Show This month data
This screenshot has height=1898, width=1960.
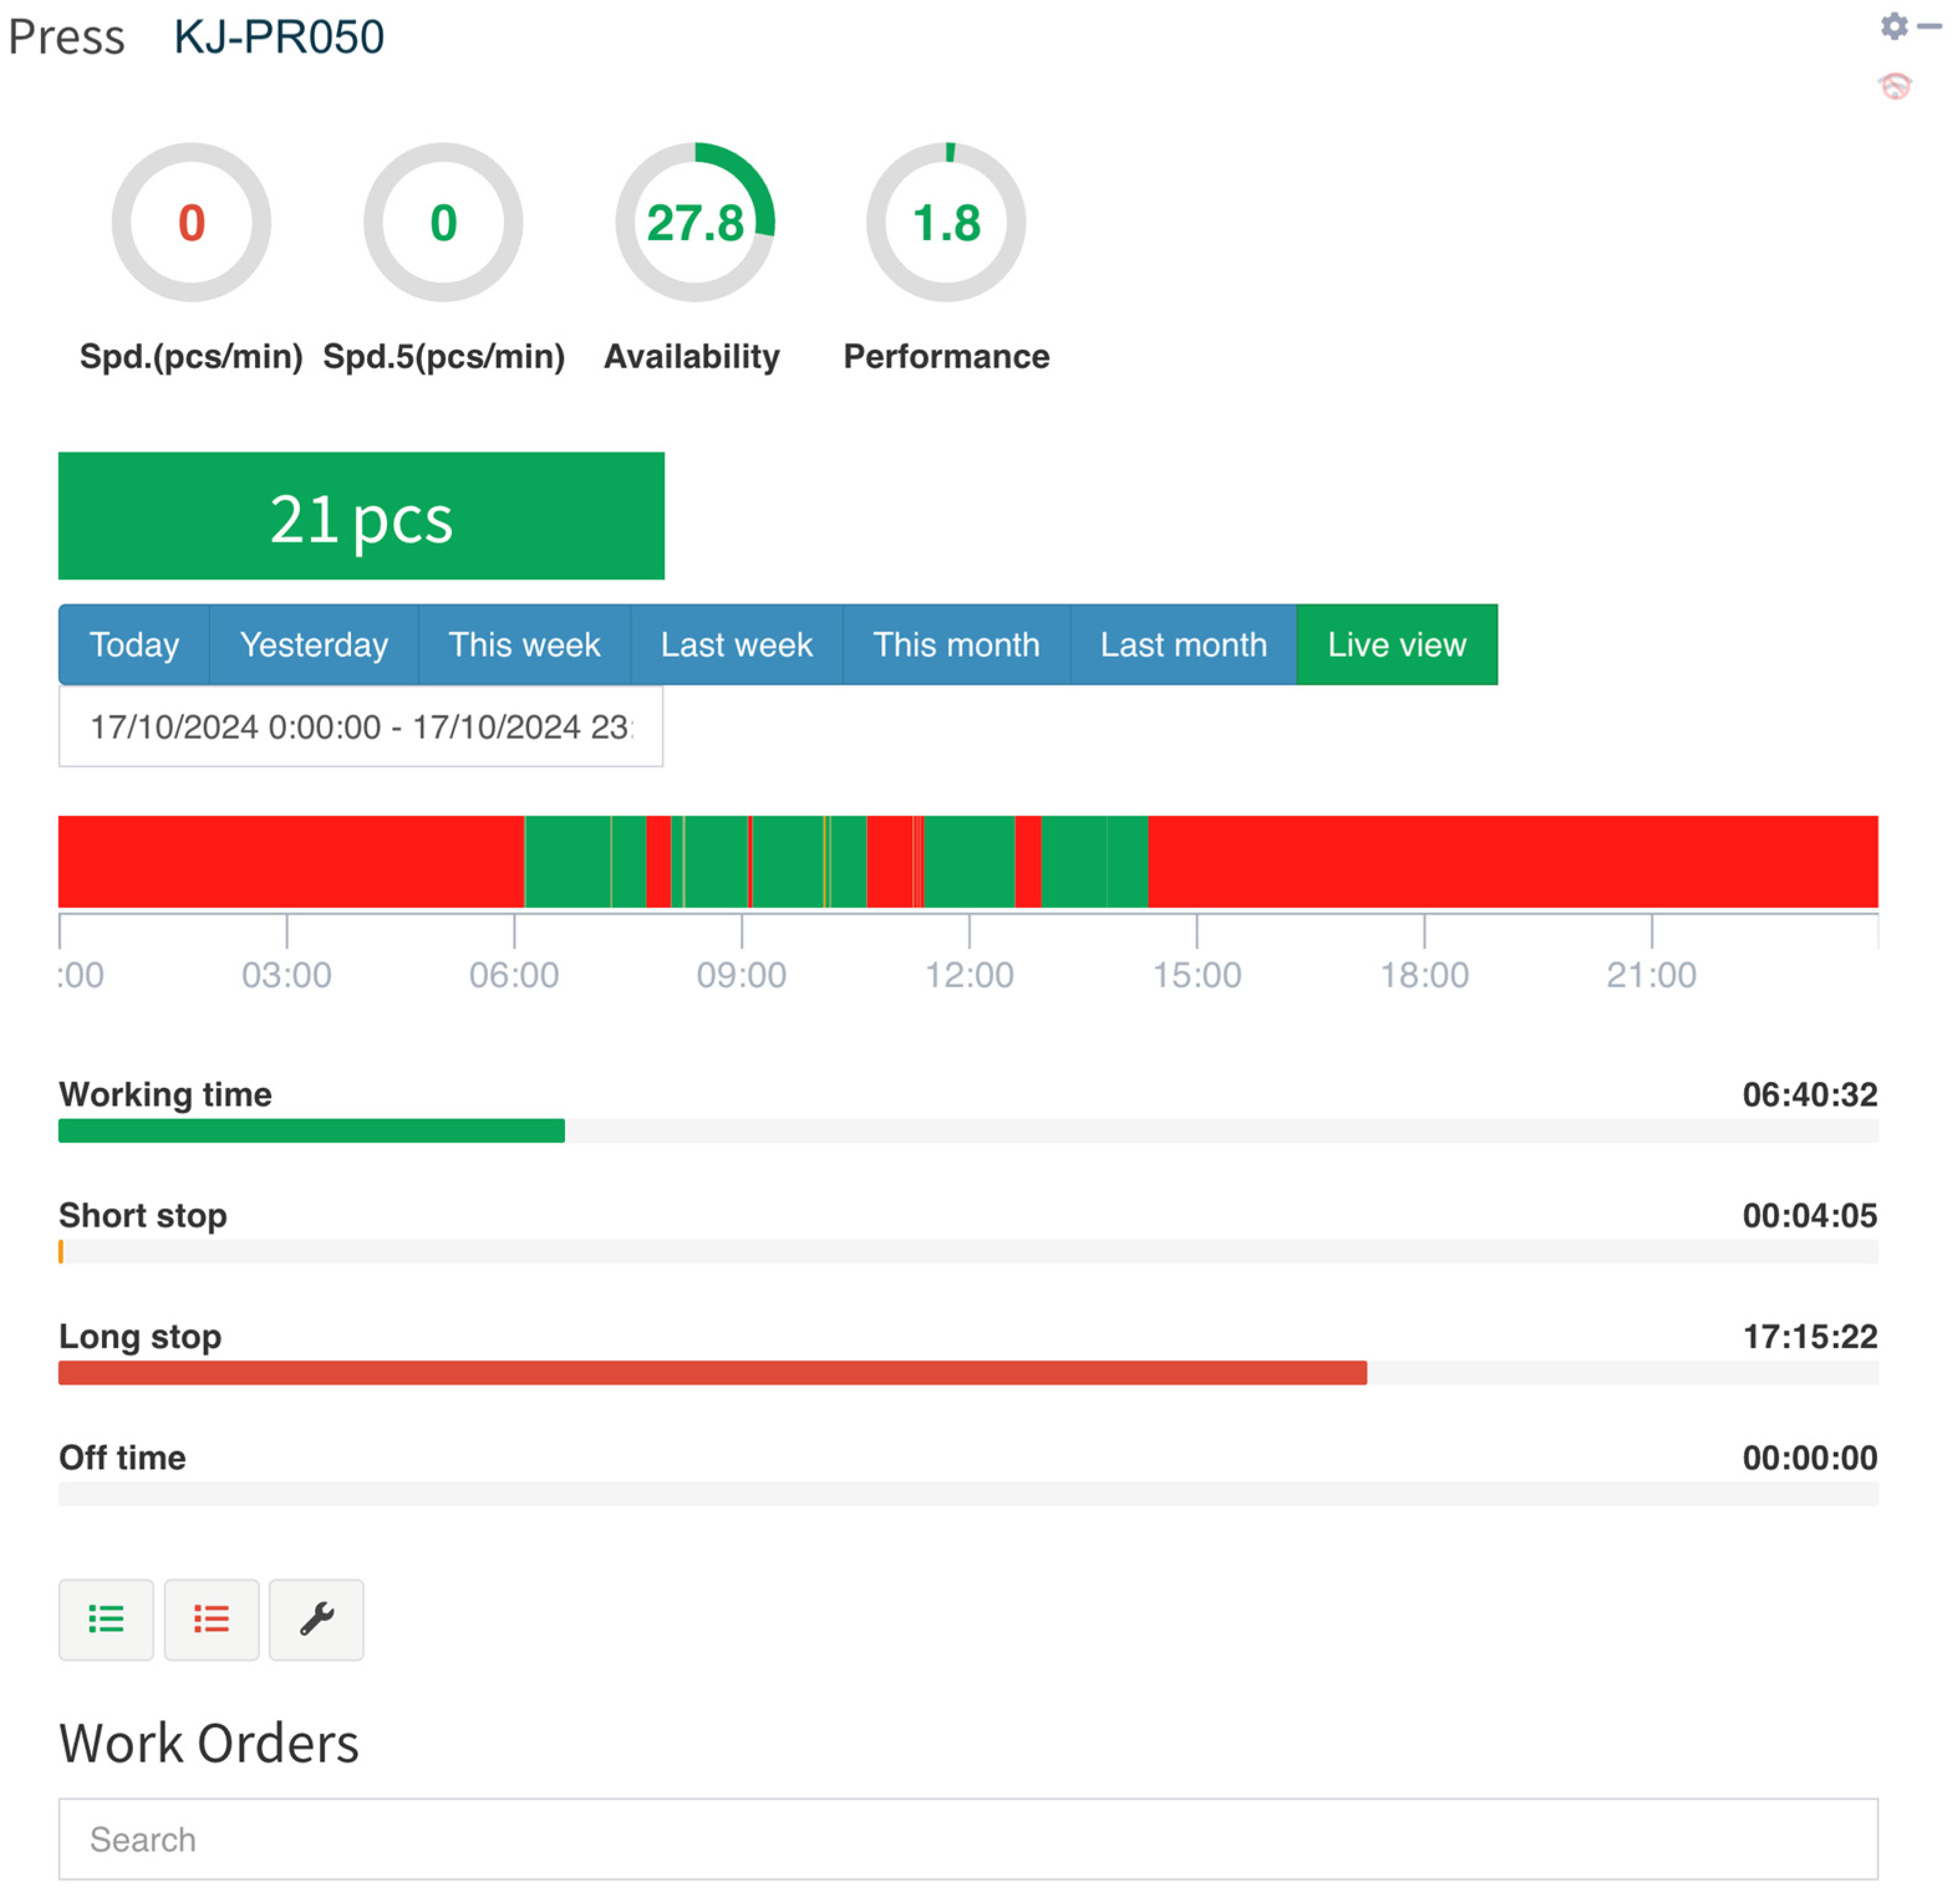point(956,645)
